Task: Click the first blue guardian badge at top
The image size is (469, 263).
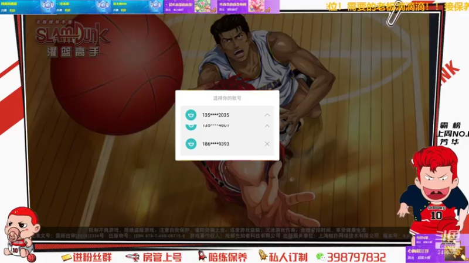Action: tap(47, 6)
